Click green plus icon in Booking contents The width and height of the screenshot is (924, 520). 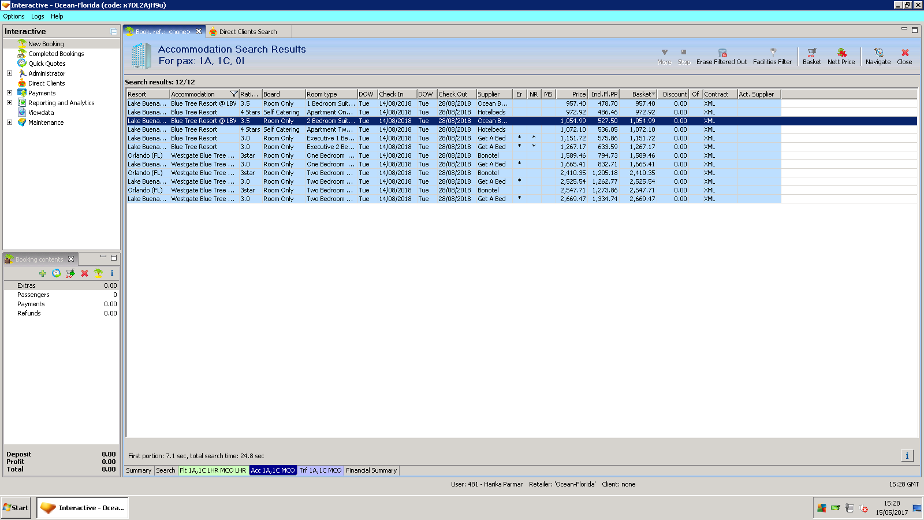[x=43, y=273]
